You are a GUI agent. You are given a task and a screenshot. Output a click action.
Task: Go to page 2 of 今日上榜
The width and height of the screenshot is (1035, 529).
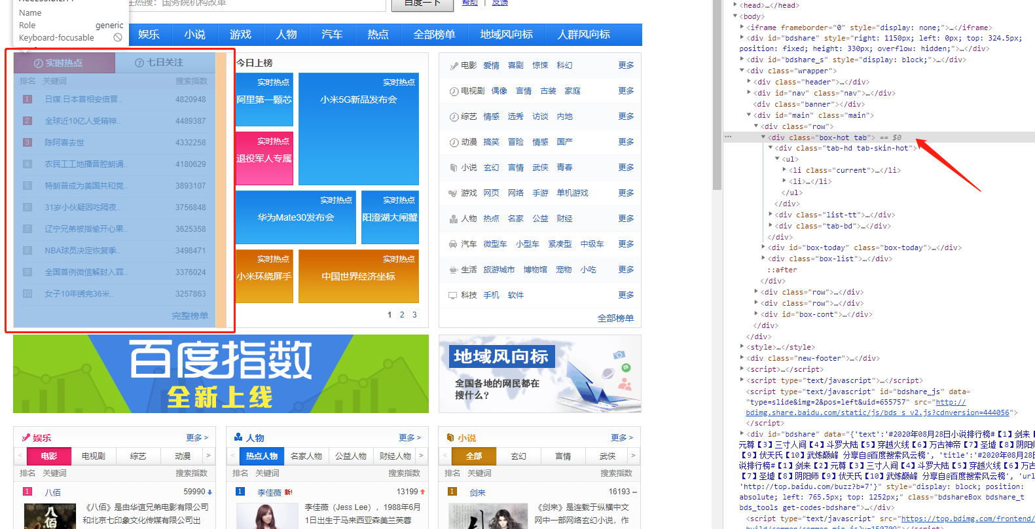tap(402, 315)
